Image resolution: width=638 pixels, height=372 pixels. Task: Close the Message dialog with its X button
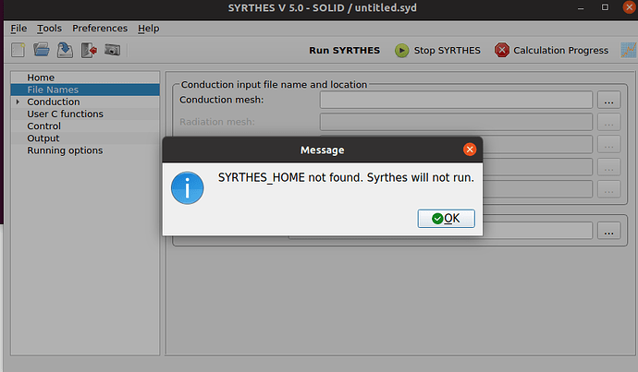[x=470, y=150]
